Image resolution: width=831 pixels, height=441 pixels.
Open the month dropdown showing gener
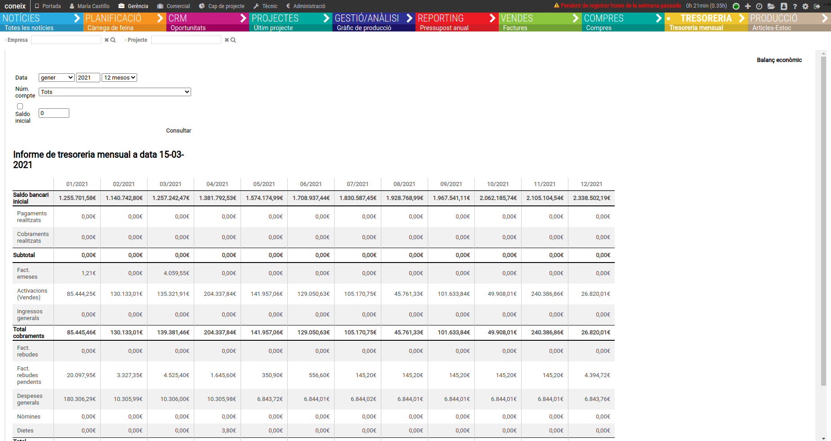click(x=57, y=77)
